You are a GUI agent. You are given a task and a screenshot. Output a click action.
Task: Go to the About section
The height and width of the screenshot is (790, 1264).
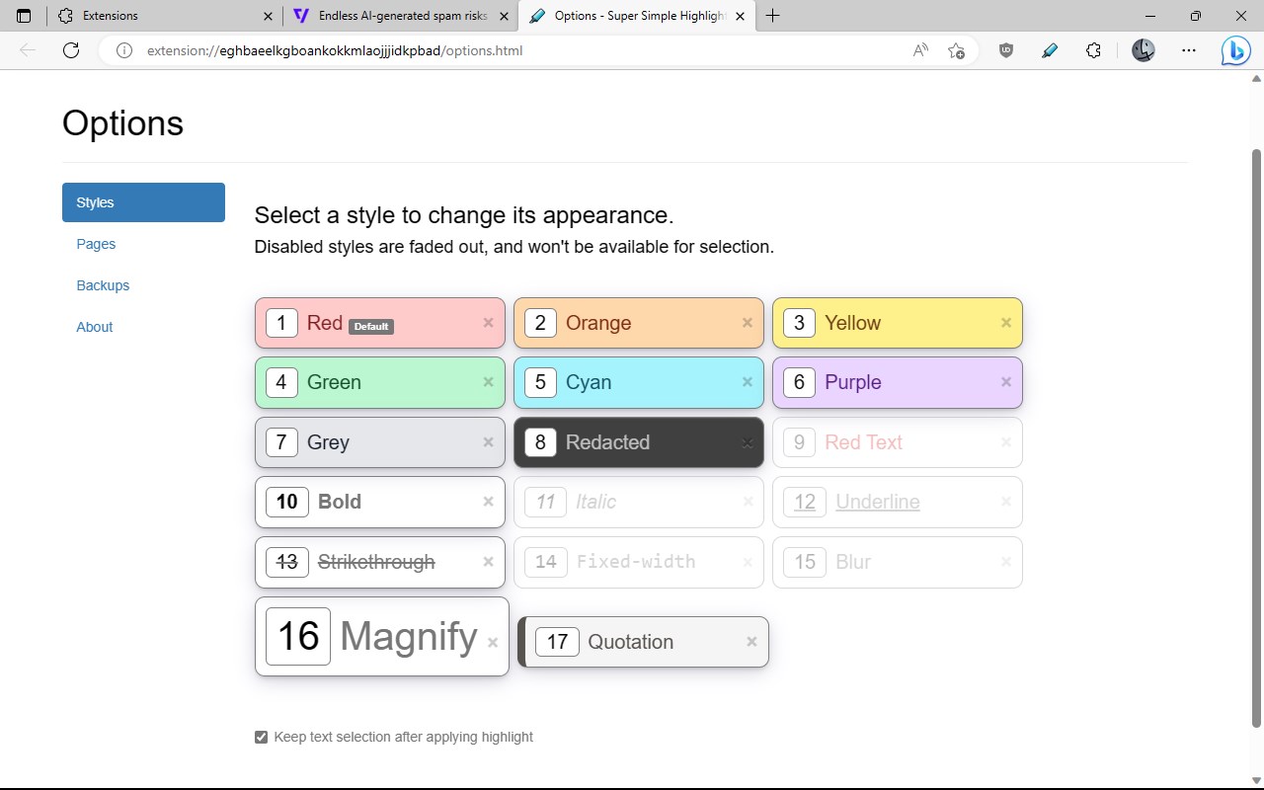tap(95, 327)
